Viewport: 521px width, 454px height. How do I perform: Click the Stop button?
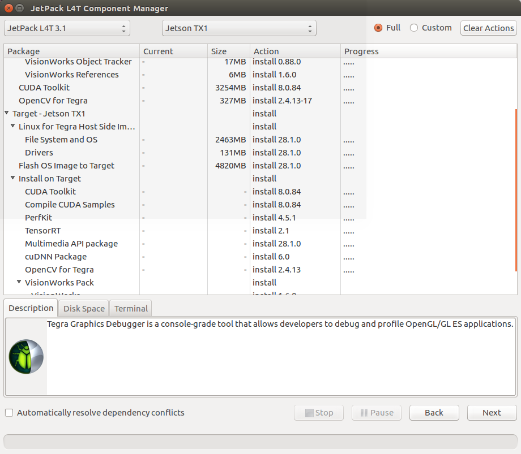pos(319,413)
